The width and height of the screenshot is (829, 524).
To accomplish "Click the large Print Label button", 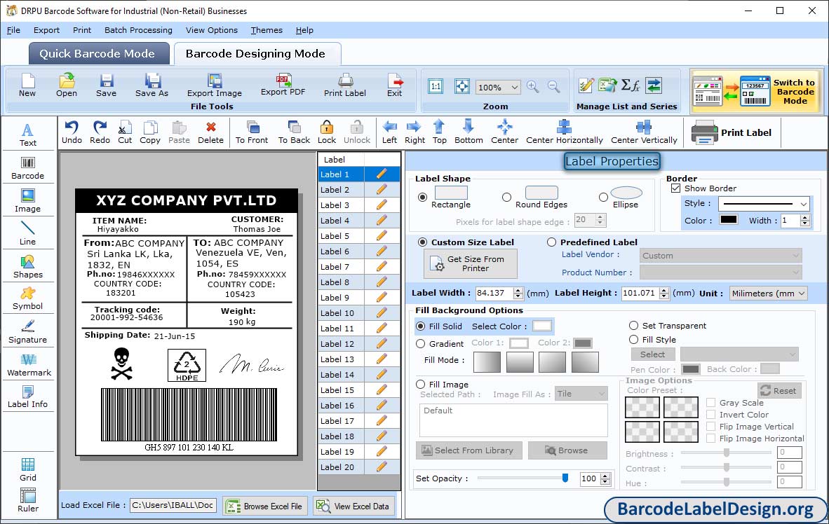I will 732,132.
